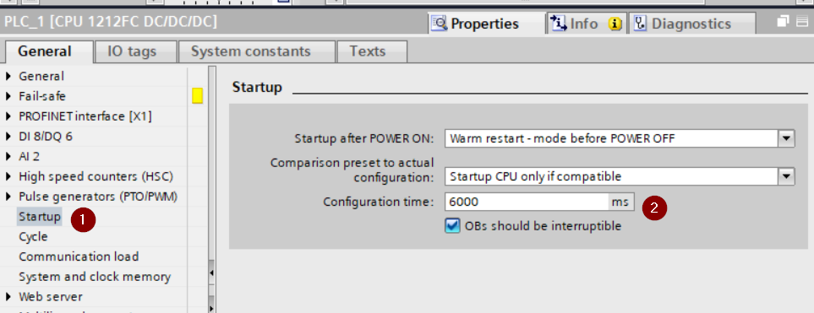Screen dimensions: 814x313
Task: Open Comparison preset to actual configuration dropdown
Action: [x=787, y=176]
